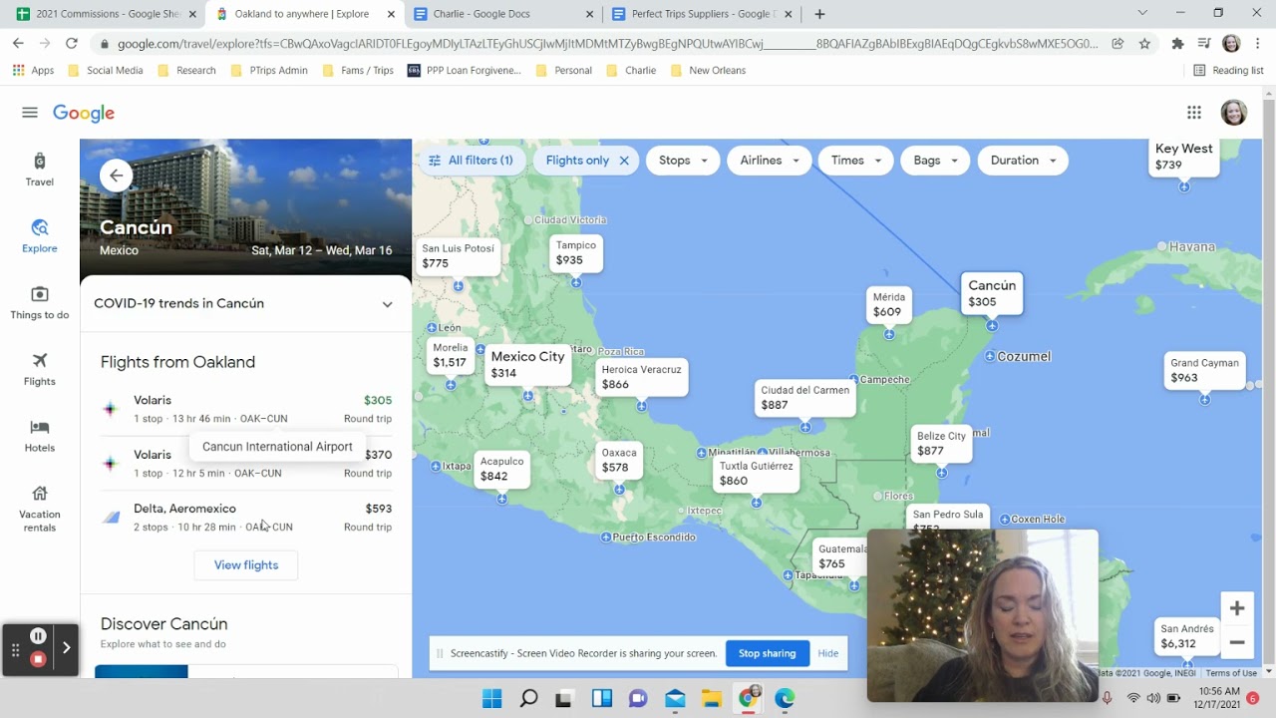
Task: Select the Cancún $305 map label
Action: [x=993, y=293]
